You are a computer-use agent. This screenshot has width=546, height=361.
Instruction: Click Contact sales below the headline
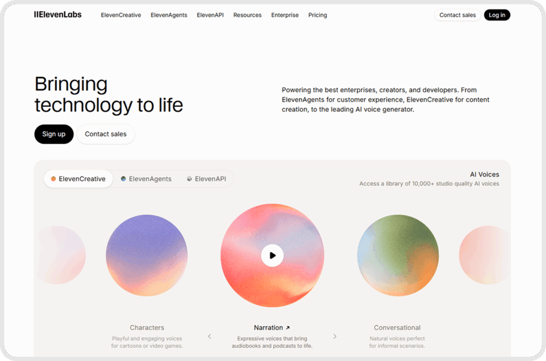click(x=106, y=134)
